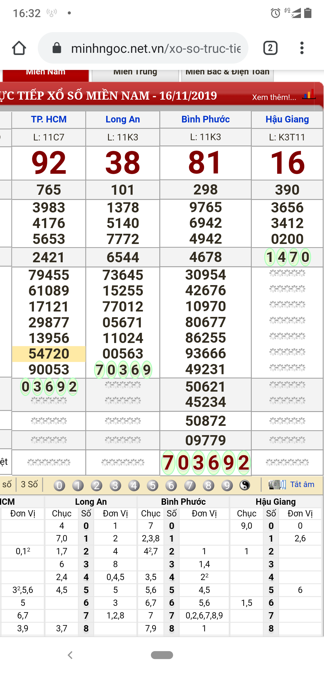Tap the 4G signal status icon
This screenshot has height=674, width=324.
[x=292, y=13]
